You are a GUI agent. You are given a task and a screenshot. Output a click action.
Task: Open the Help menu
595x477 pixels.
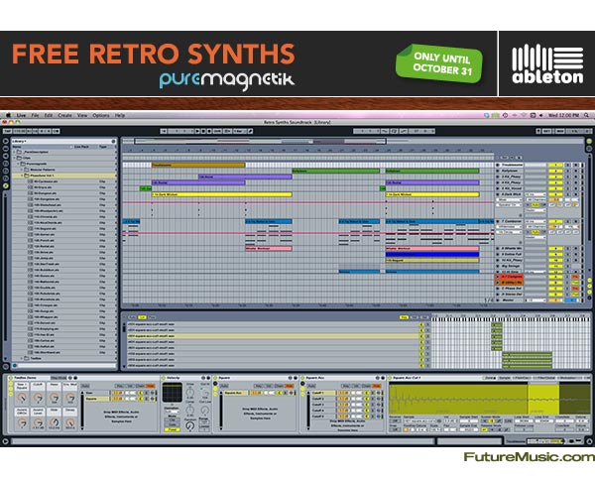[120, 115]
